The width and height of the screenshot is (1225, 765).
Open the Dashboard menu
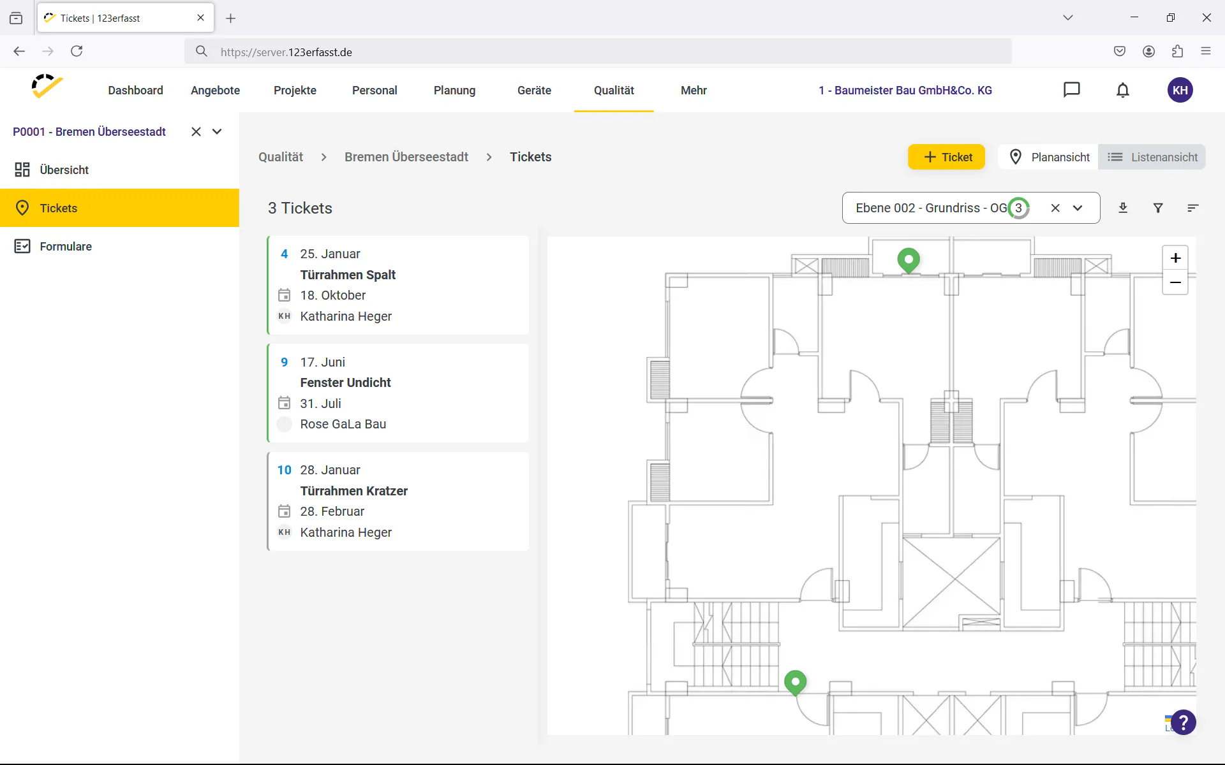coord(135,91)
